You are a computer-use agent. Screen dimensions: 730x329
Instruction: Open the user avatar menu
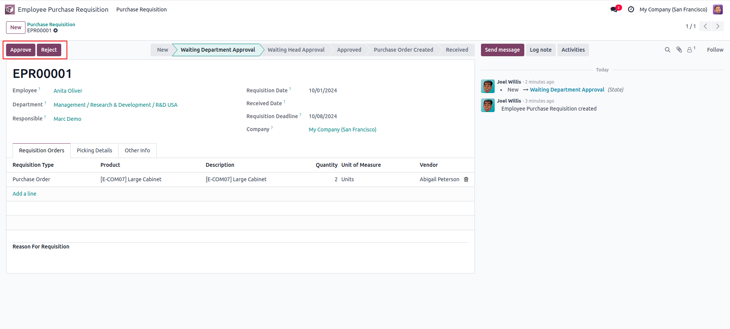click(x=718, y=9)
